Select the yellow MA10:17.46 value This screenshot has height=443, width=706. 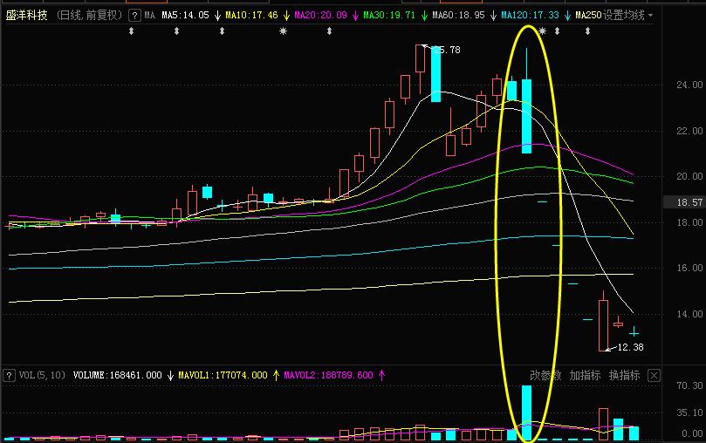pos(251,16)
